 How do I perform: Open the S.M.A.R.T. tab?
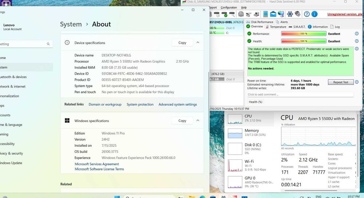click(x=297, y=27)
